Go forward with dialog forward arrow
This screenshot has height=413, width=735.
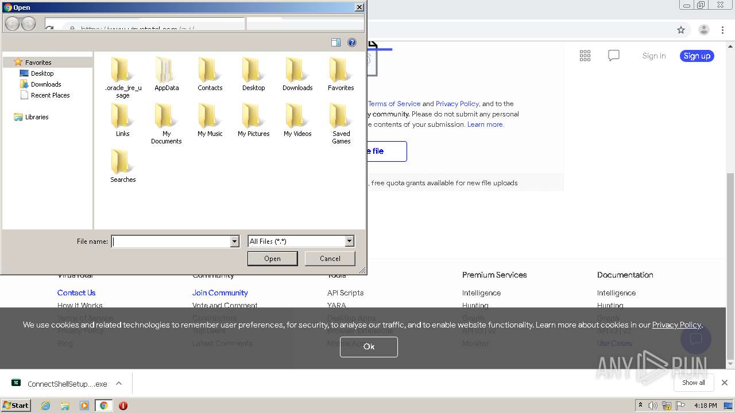(x=28, y=24)
